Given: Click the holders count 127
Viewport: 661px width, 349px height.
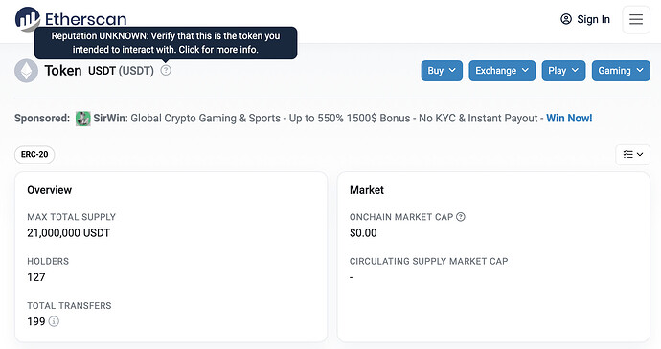Looking at the screenshot, I should coord(36,277).
